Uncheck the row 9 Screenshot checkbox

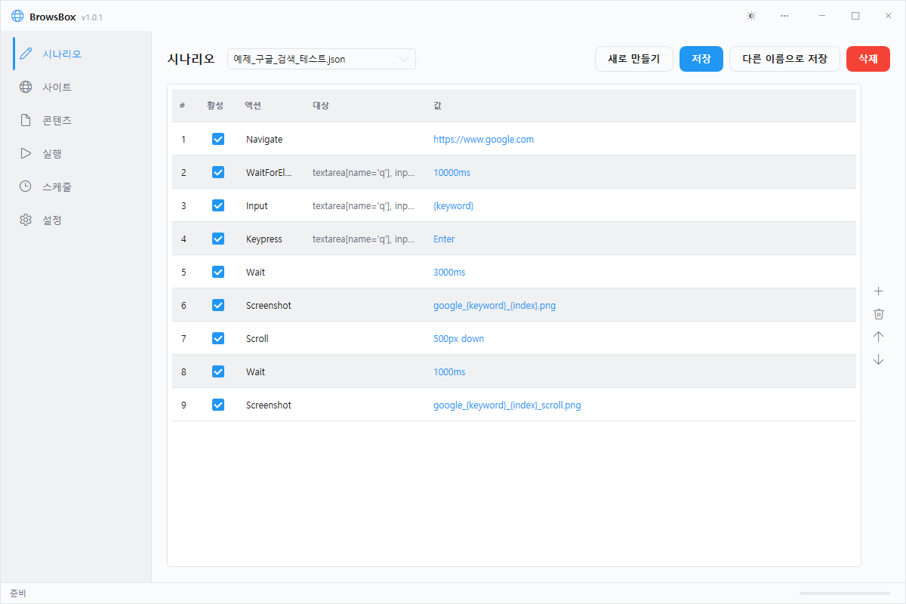click(x=218, y=405)
